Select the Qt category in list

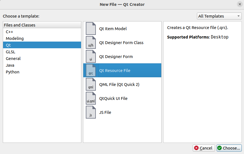point(8,45)
